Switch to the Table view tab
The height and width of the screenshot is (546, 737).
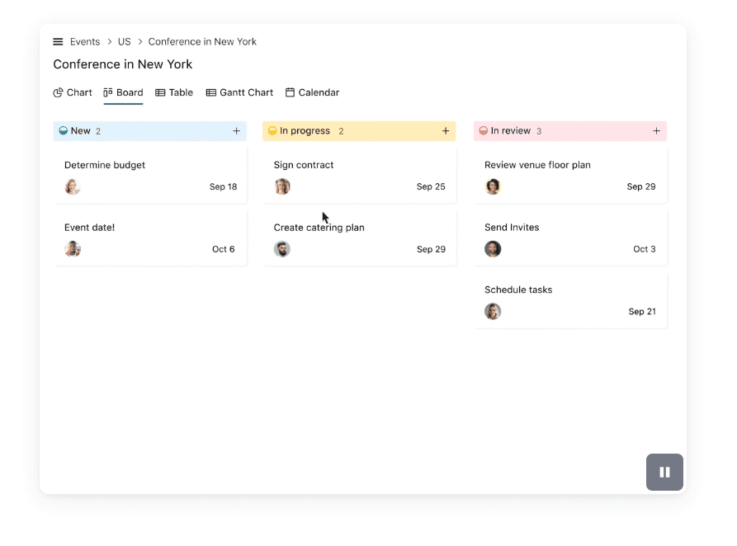tap(174, 92)
